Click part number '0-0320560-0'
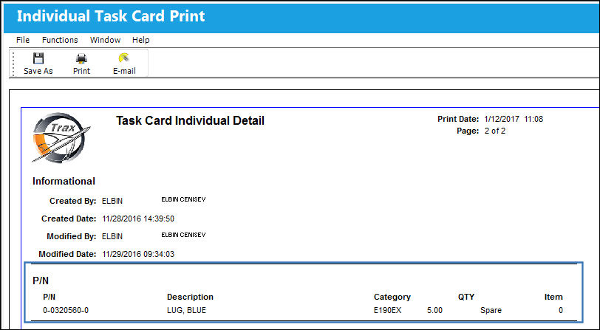Image resolution: width=600 pixels, height=330 pixels. click(66, 310)
